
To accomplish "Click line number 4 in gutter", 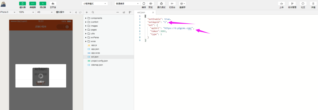I will (x=140, y=25).
